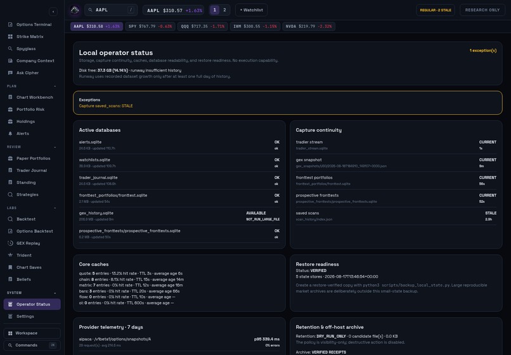Open the Workspace button
The image size is (511, 355).
(x=32, y=333)
